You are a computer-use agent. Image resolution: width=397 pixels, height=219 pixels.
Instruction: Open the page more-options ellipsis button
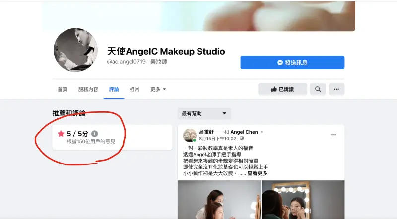(336, 89)
